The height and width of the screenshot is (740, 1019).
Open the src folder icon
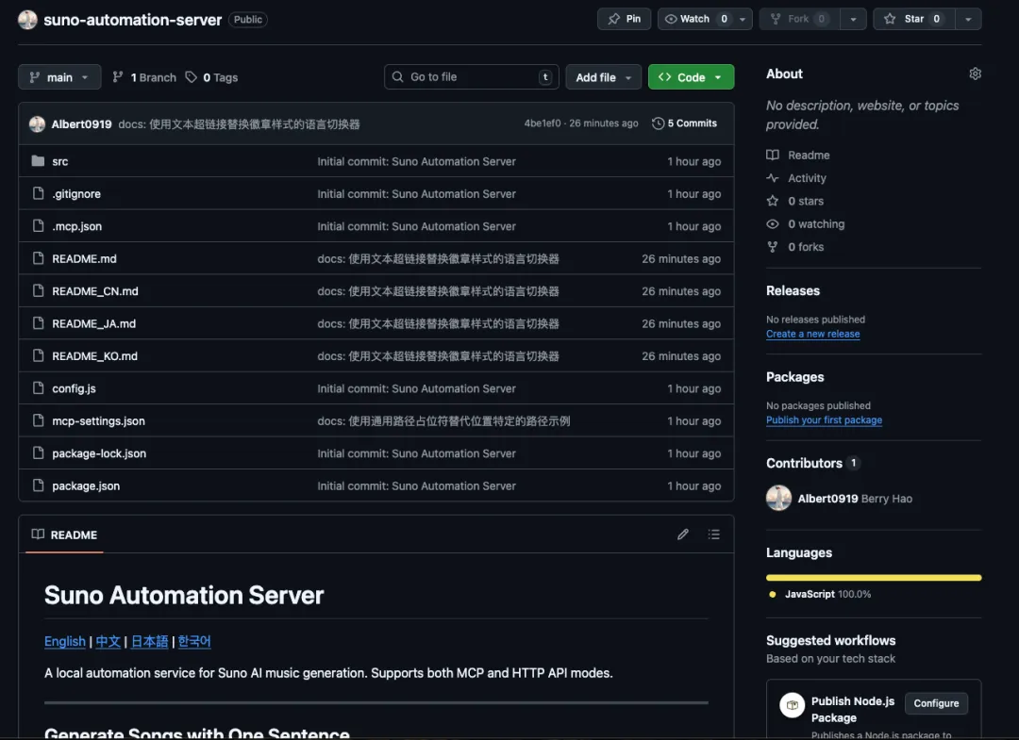tap(38, 161)
